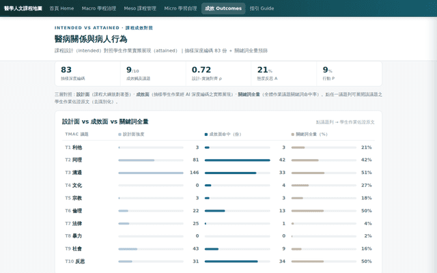Expand the T1 利他 topic row
Screen dimensions: 437x273
pos(218,147)
